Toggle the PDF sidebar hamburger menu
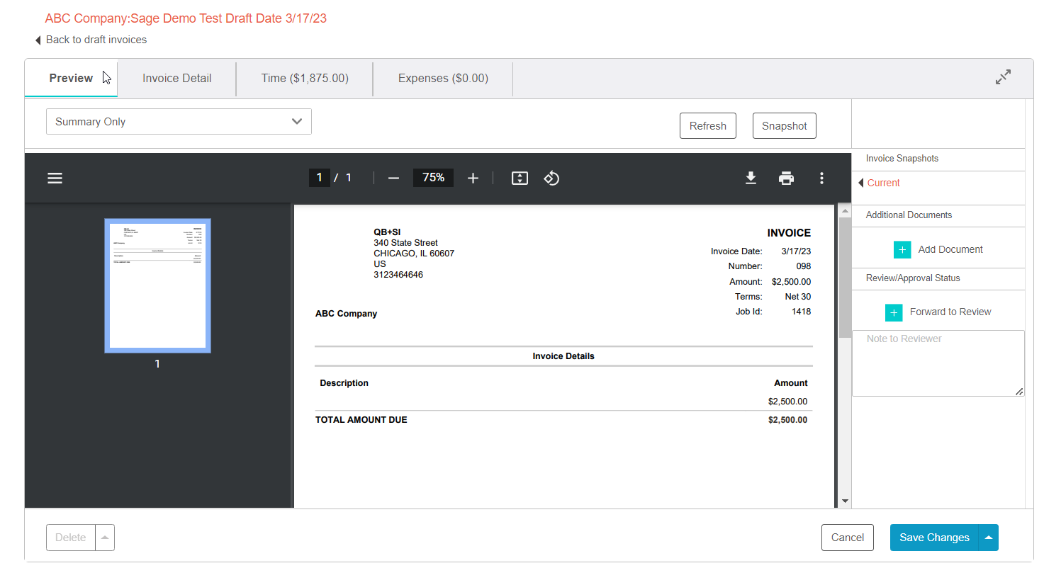This screenshot has width=1044, height=568. [x=55, y=178]
